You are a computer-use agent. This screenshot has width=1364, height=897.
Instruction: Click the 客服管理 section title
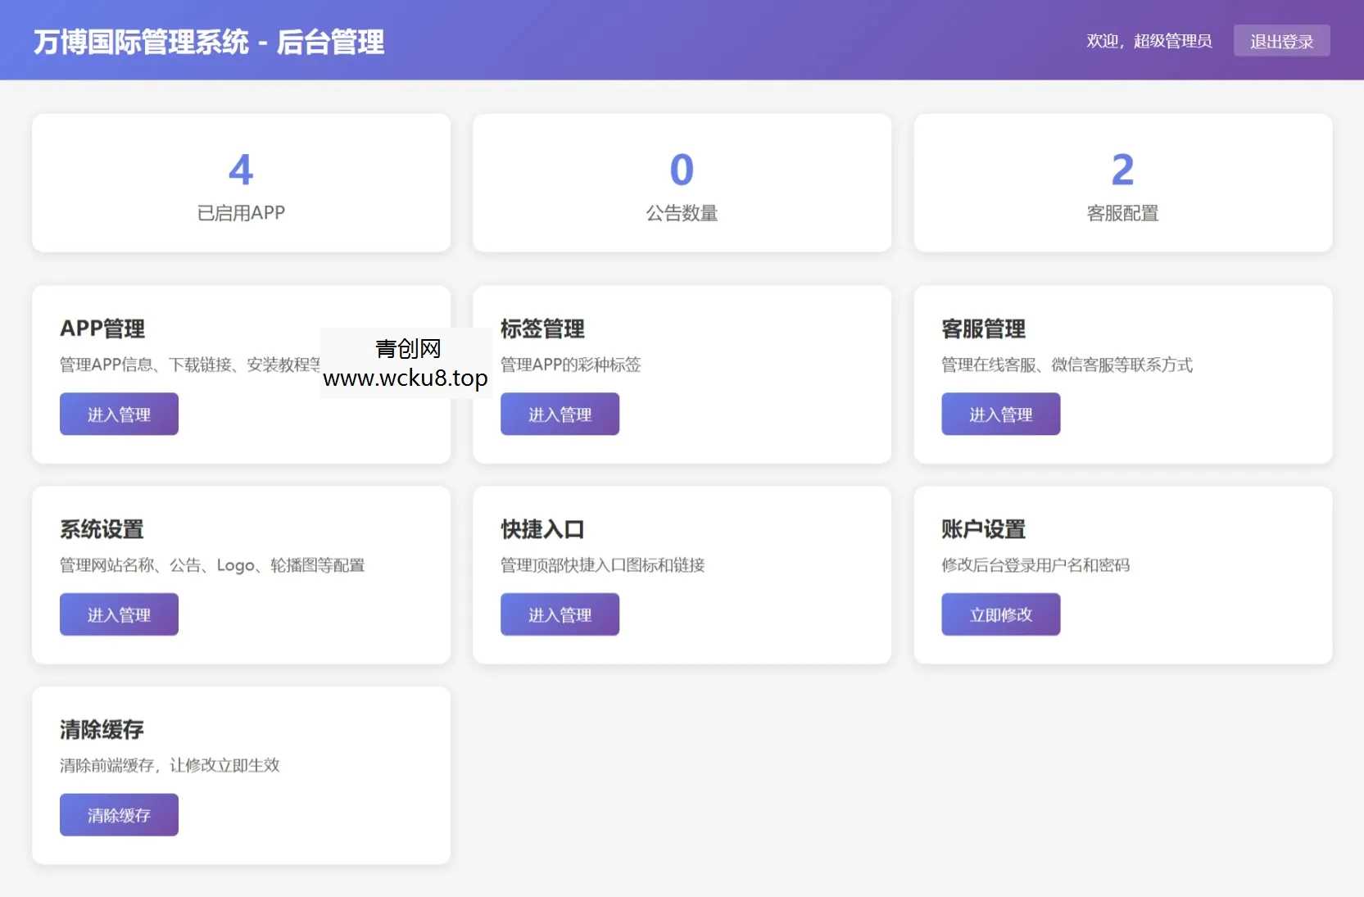pyautogui.click(x=982, y=329)
